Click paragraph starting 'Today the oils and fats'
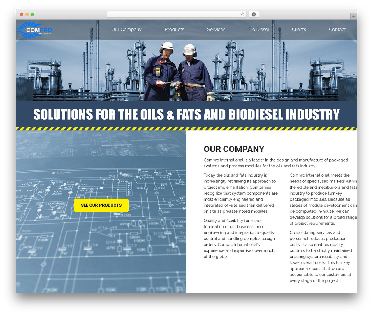This screenshot has width=373, height=315. click(241, 193)
